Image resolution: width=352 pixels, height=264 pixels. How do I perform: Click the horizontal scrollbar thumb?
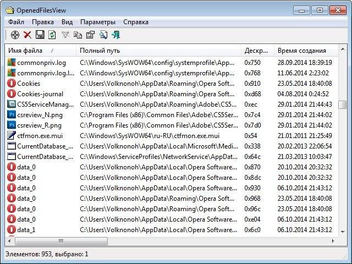tap(61, 241)
